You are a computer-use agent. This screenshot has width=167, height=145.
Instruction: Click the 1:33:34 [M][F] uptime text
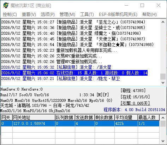tap(94, 95)
